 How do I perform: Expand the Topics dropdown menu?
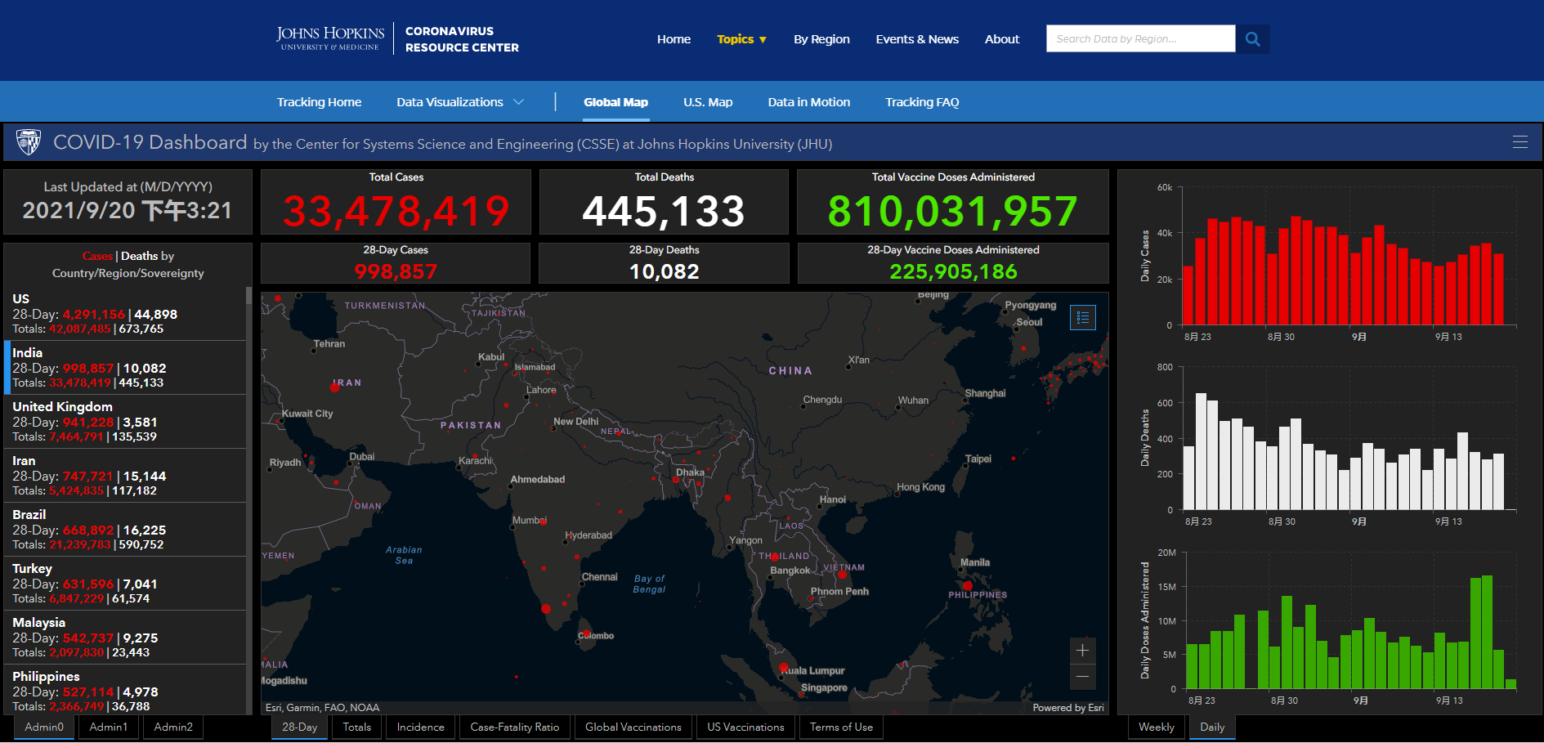(x=741, y=39)
